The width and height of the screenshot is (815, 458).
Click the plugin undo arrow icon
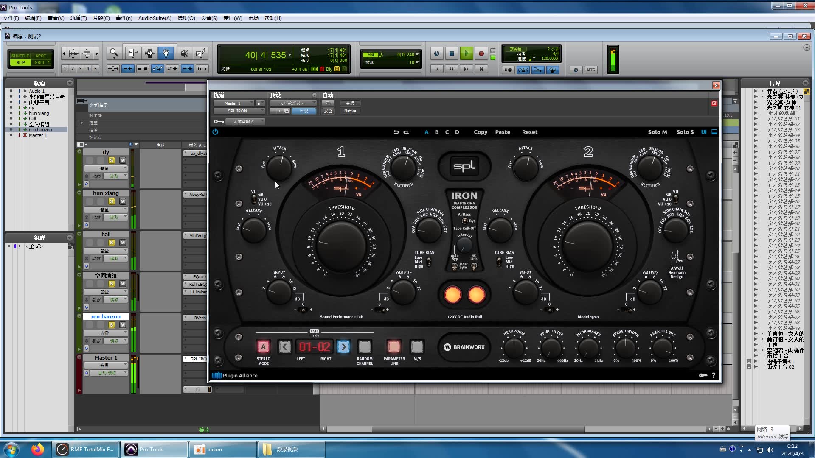396,132
